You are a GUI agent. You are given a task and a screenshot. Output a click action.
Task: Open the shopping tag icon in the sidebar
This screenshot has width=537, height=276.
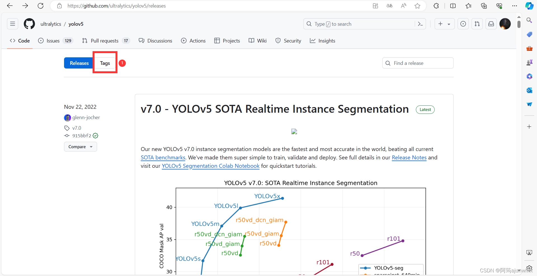click(x=529, y=34)
